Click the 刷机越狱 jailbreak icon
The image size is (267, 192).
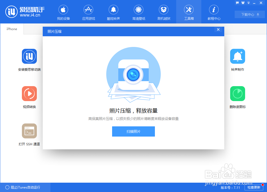tap(164, 12)
